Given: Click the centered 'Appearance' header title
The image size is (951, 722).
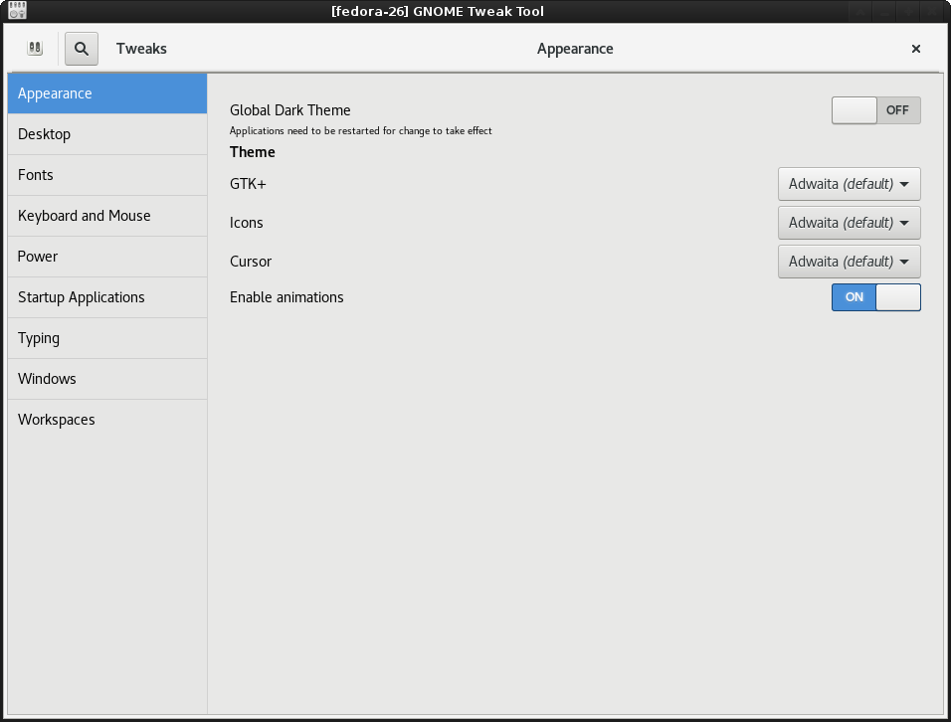Looking at the screenshot, I should coord(575,49).
